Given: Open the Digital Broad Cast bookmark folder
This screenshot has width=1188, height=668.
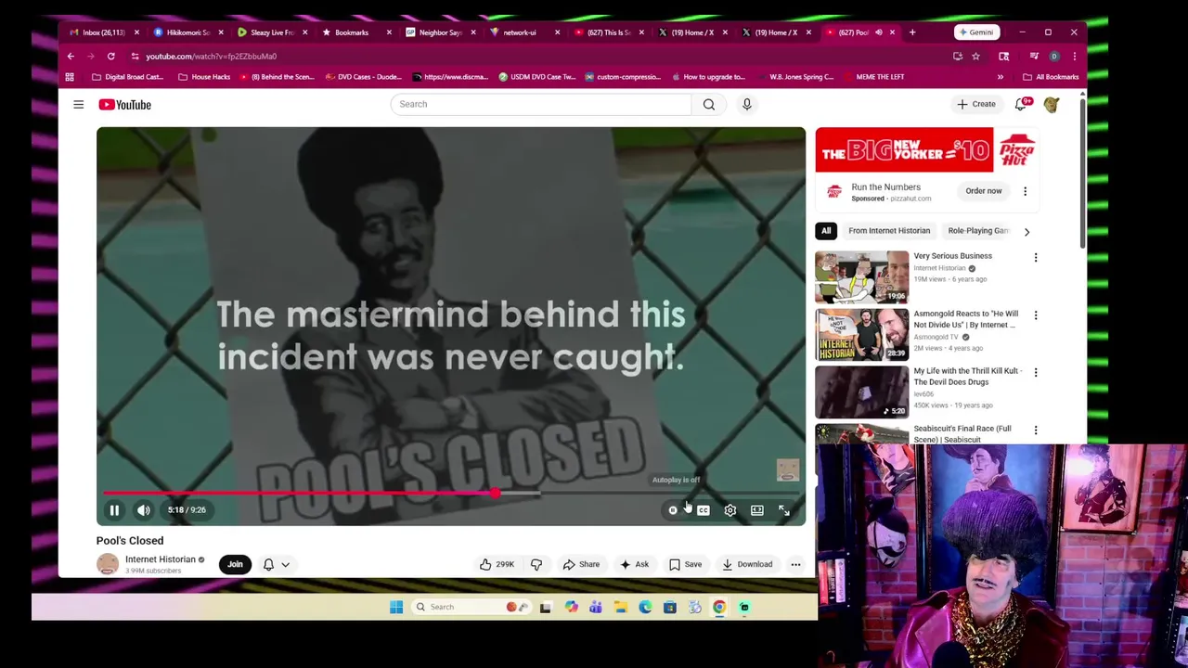Looking at the screenshot, I should [128, 77].
